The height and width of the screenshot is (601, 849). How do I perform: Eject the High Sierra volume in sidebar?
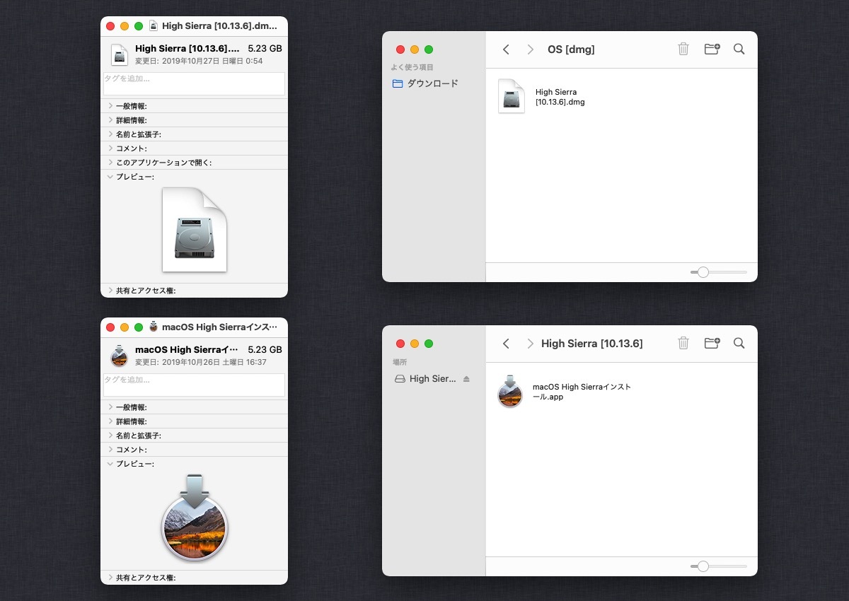click(x=466, y=379)
